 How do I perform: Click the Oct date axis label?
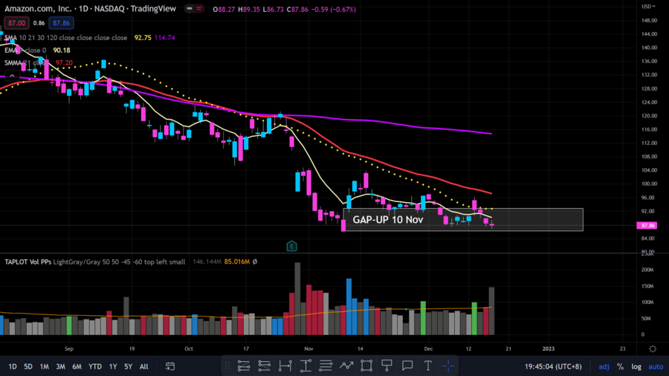pyautogui.click(x=189, y=349)
